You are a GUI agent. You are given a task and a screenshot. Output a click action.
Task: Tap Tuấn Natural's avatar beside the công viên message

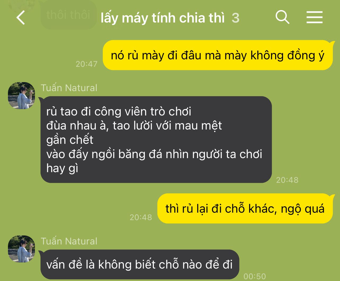pos(21,96)
